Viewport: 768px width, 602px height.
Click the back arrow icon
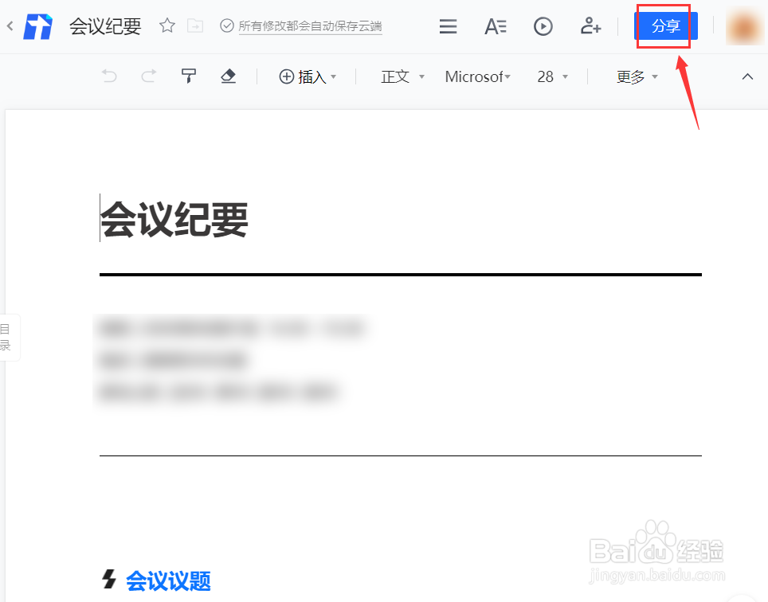(9, 25)
